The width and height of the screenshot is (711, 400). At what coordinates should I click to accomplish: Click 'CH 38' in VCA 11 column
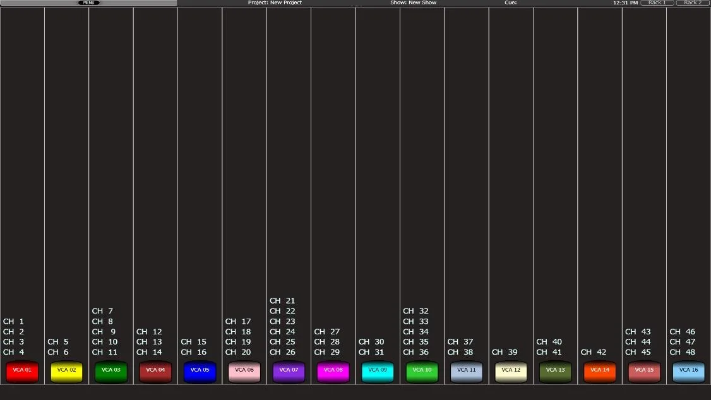tap(460, 352)
